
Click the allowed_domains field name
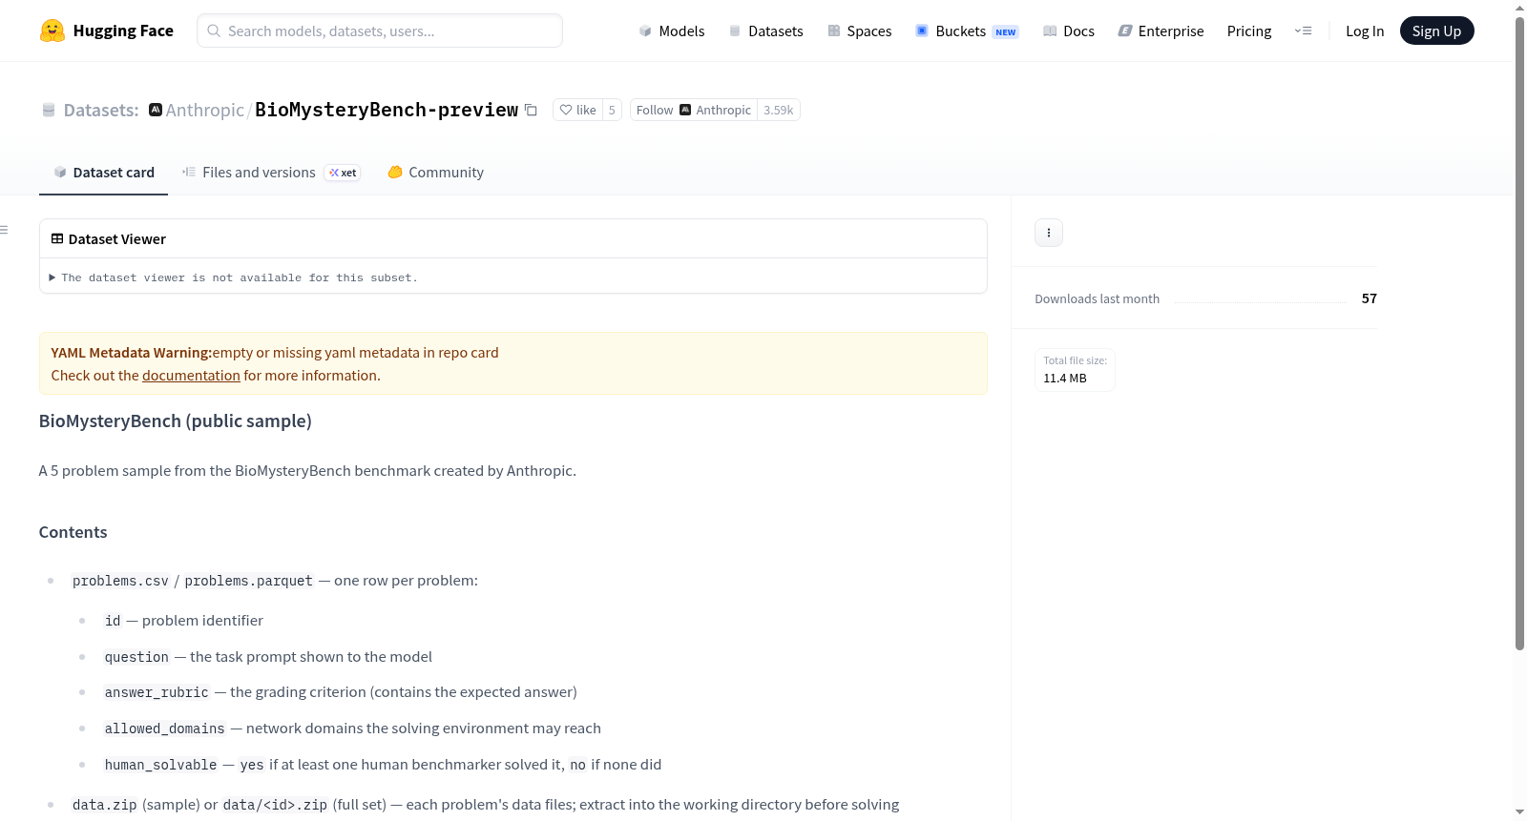[165, 729]
